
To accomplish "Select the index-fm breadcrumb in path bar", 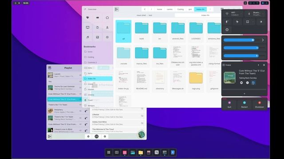I will pos(200,9).
